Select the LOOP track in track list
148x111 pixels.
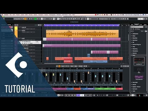point(30,39)
